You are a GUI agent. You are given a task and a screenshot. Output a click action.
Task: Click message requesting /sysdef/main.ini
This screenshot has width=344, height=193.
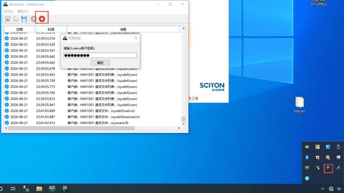point(101,111)
